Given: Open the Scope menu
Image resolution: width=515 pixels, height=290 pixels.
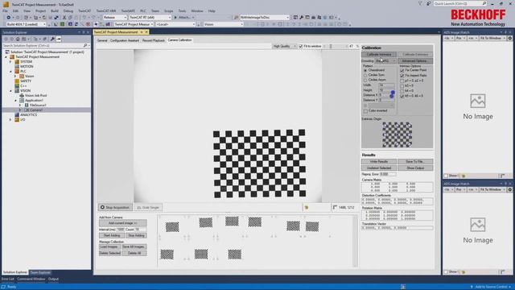Looking at the screenshot, I should (x=168, y=10).
